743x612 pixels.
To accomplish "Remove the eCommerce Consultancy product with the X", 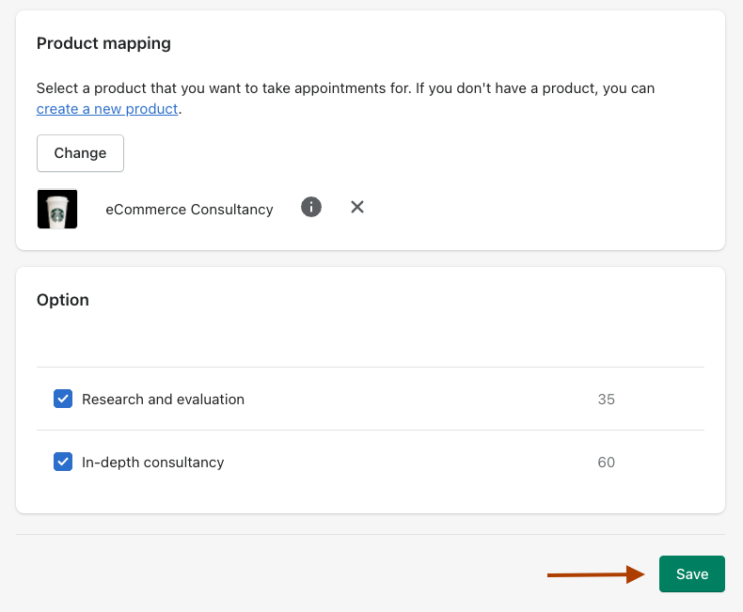I will coord(357,207).
